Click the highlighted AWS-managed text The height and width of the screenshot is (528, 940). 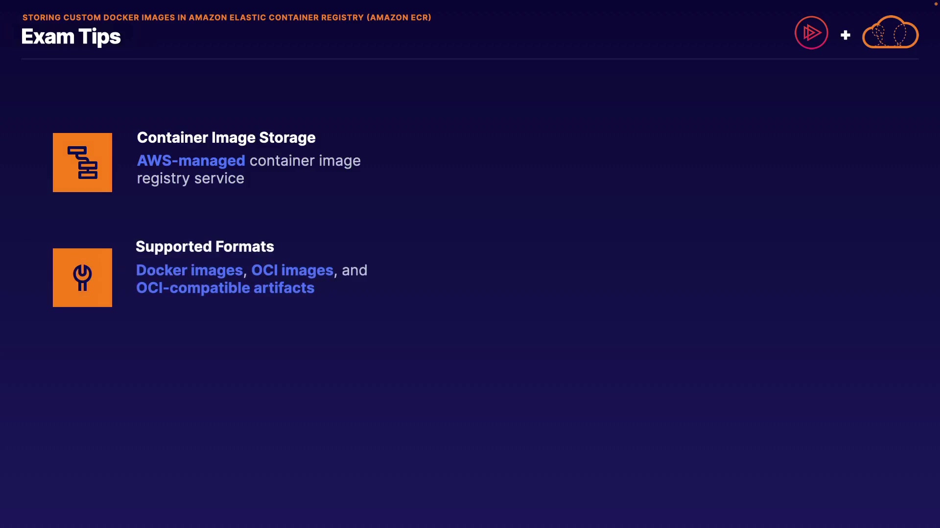pyautogui.click(x=191, y=161)
